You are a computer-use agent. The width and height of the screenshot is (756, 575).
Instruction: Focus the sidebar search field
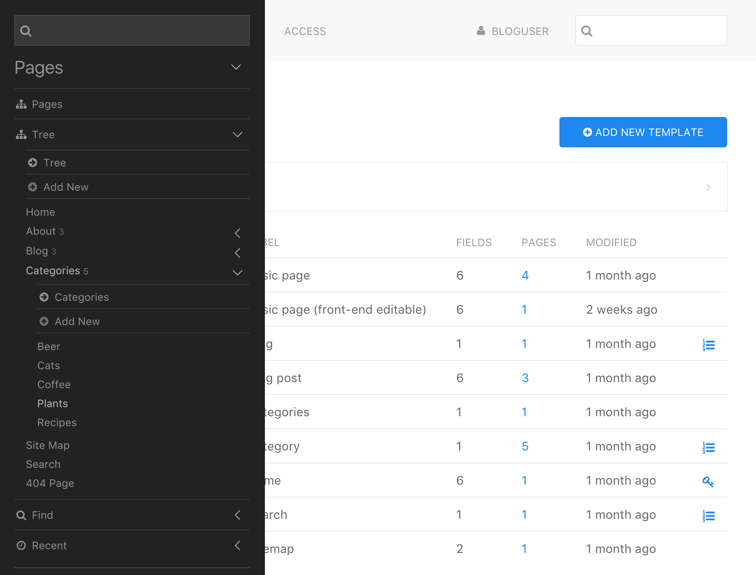(132, 30)
